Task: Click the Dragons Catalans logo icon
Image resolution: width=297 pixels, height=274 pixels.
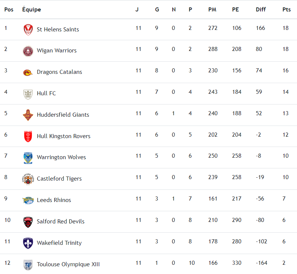Action: pyautogui.click(x=28, y=72)
